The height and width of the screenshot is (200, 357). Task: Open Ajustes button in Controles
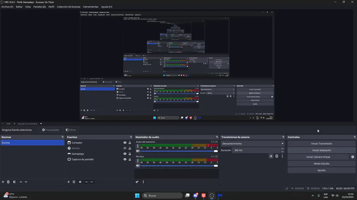(x=321, y=170)
